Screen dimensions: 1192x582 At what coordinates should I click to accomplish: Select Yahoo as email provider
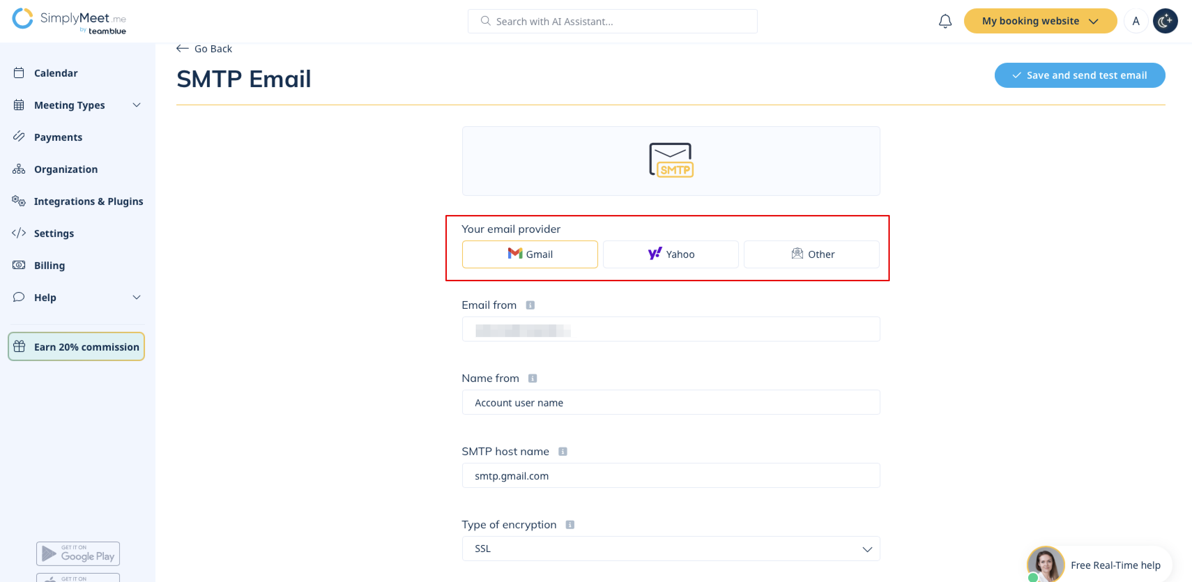pyautogui.click(x=671, y=254)
